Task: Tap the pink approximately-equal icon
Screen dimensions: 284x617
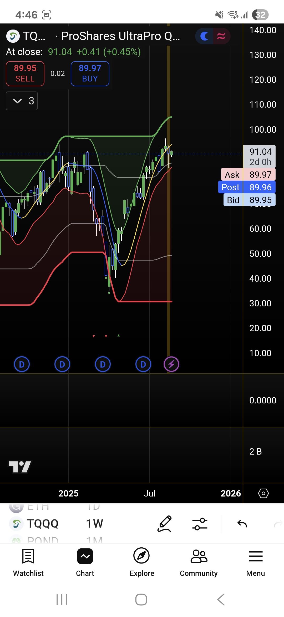Action: (x=221, y=36)
